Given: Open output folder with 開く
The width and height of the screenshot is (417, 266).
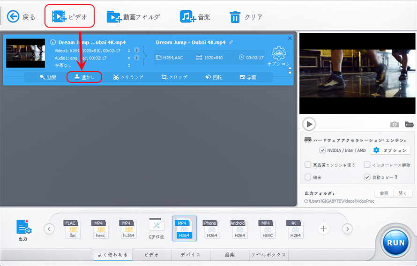Looking at the screenshot, I should click(x=403, y=193).
